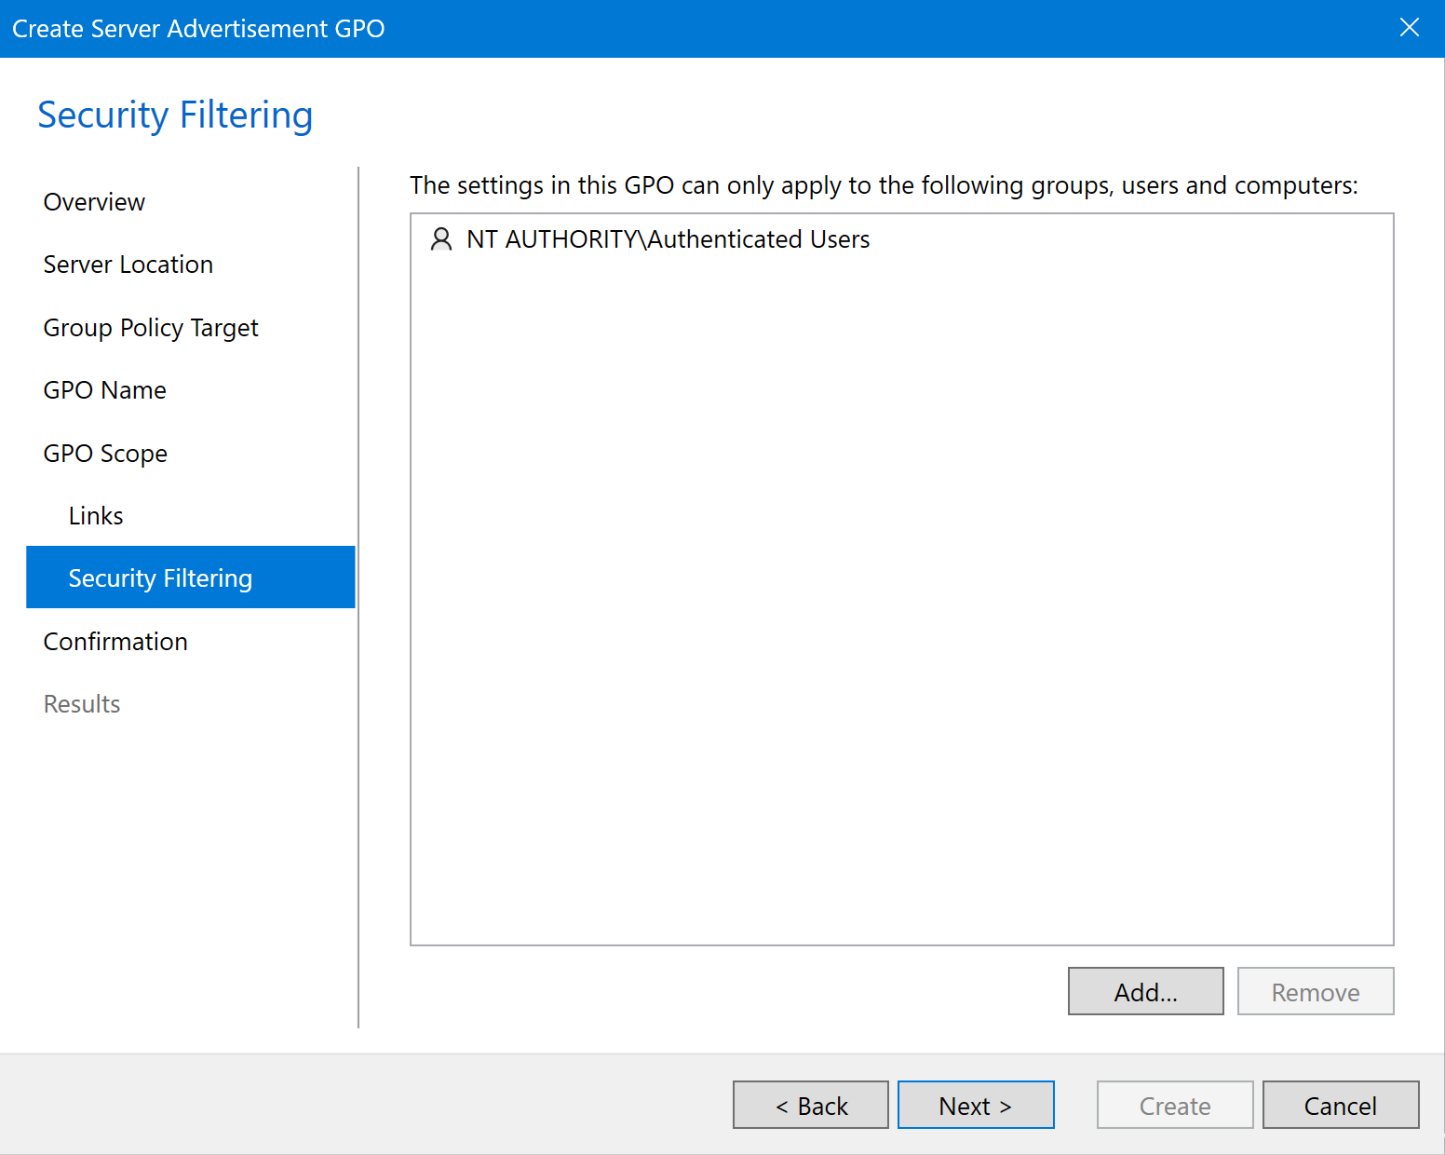Click the Security Filtering page heading
Viewport: 1445px width, 1155px height.
pyautogui.click(x=175, y=115)
